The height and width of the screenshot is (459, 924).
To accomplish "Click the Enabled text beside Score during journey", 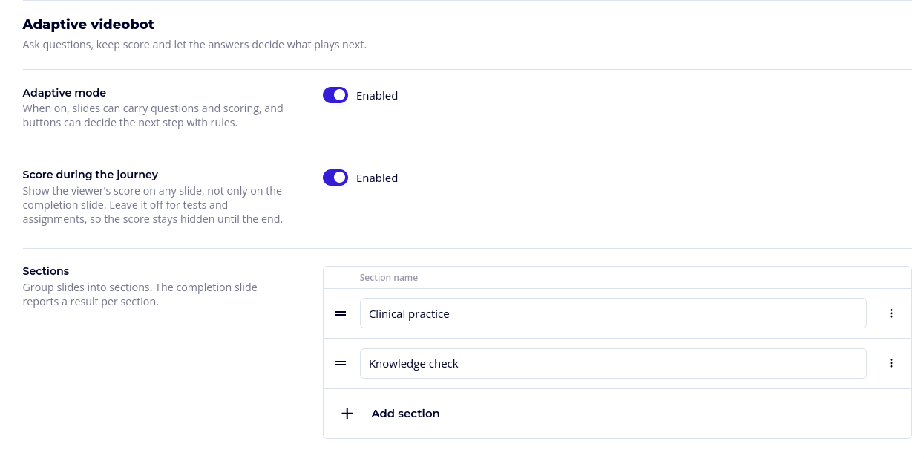I will (377, 178).
